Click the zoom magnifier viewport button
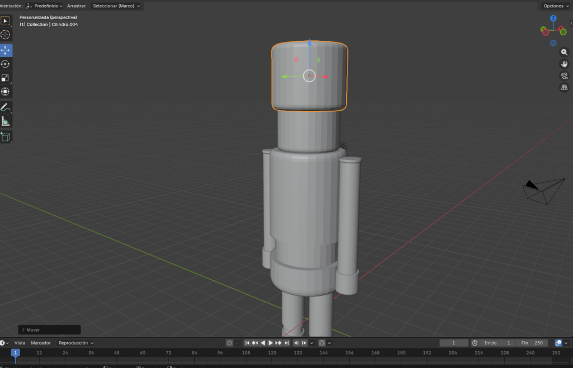Image resolution: width=573 pixels, height=368 pixels. pos(564,52)
